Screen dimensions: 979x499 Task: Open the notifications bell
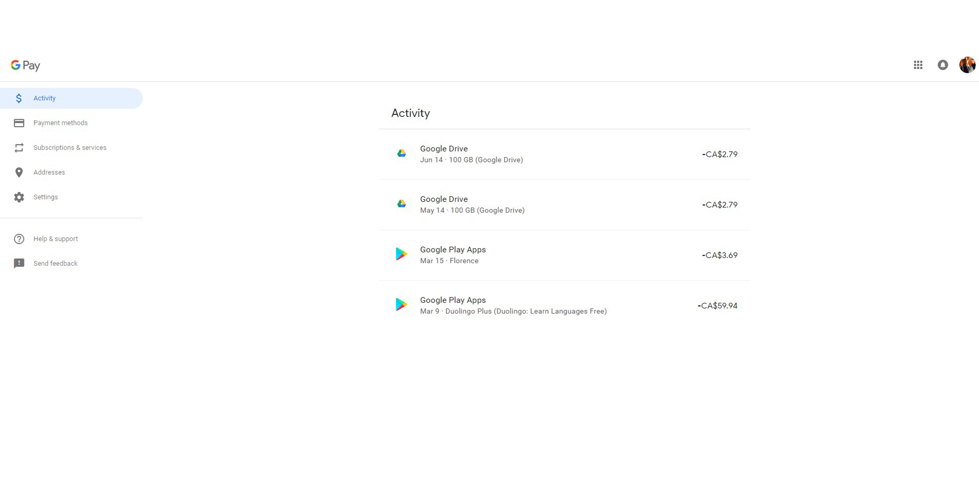coord(943,65)
